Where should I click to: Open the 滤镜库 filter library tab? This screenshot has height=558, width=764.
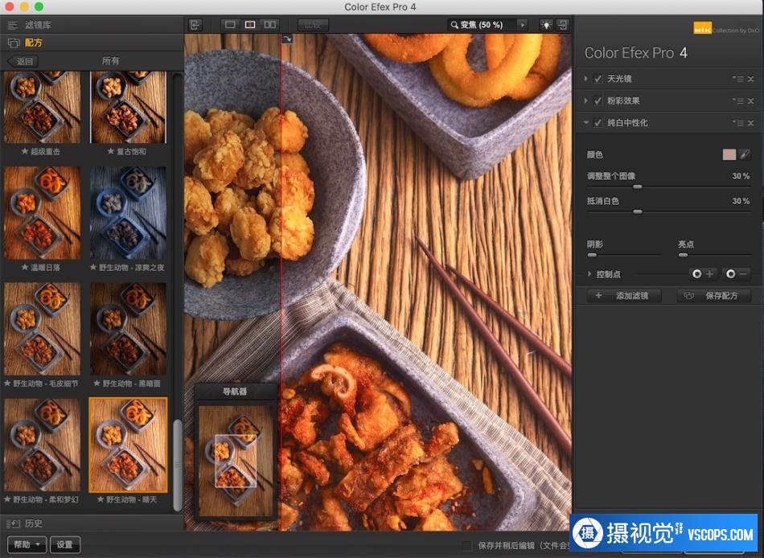pyautogui.click(x=92, y=25)
